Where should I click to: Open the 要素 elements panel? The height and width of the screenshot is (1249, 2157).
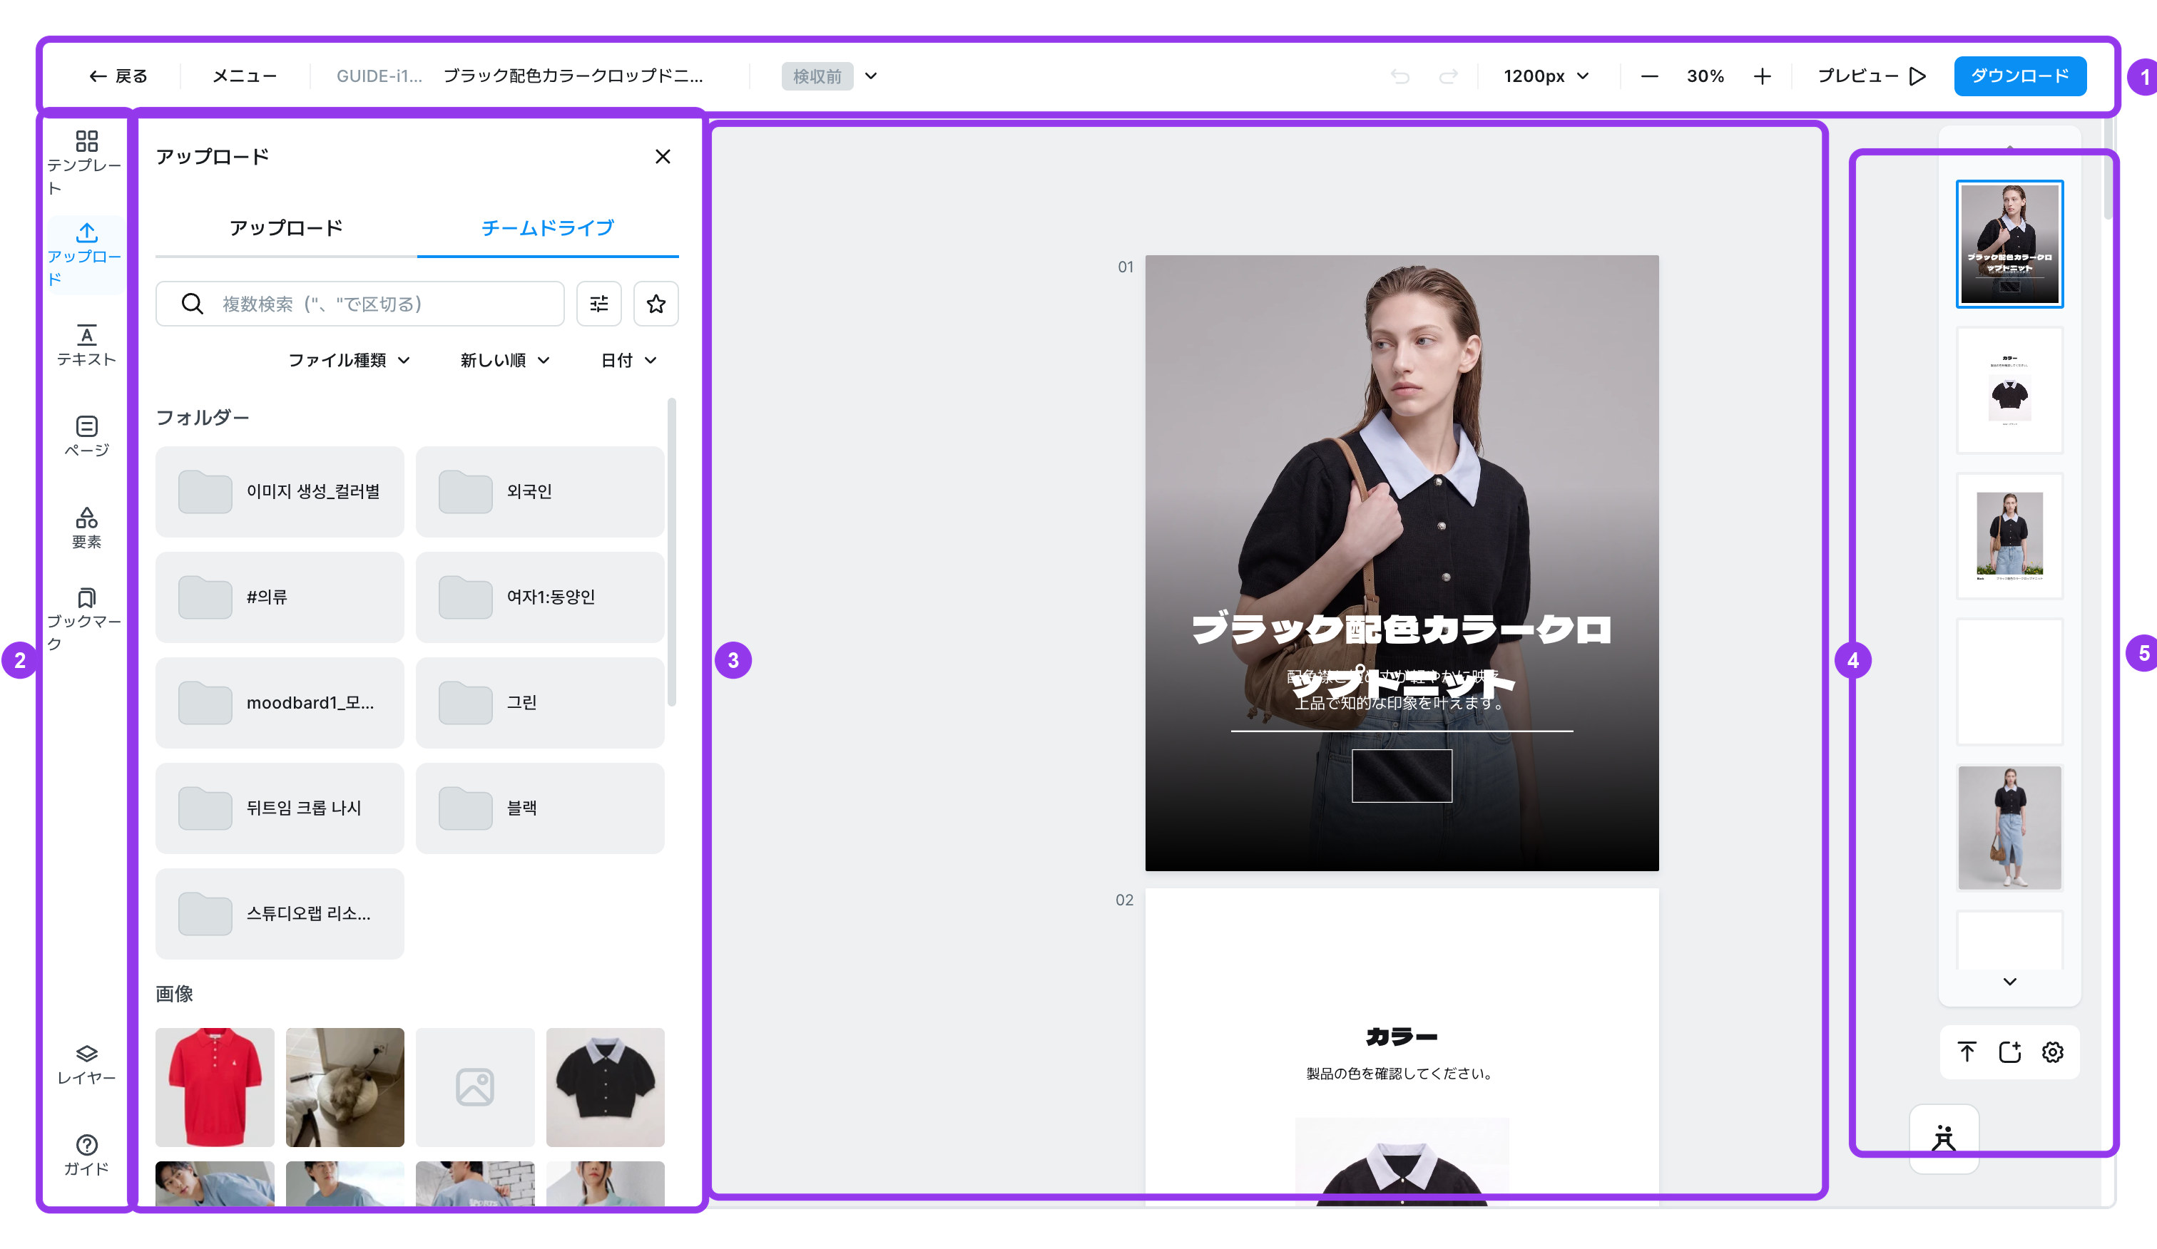(x=86, y=528)
